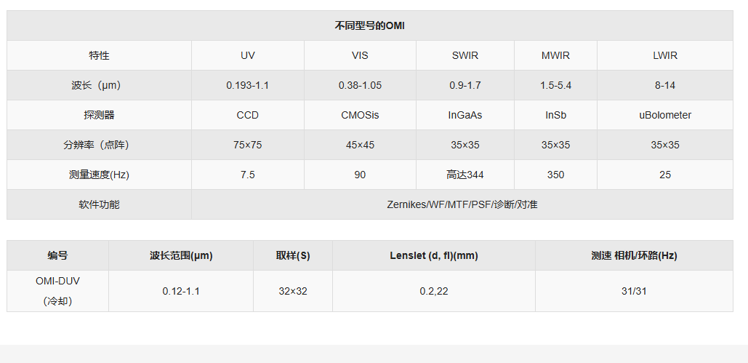Viewport: 748px width, 363px height.
Task: Click the 75×75 resolution cell
Action: coord(248,145)
